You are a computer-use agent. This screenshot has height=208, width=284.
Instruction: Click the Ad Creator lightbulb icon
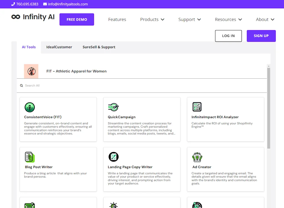click(x=197, y=157)
